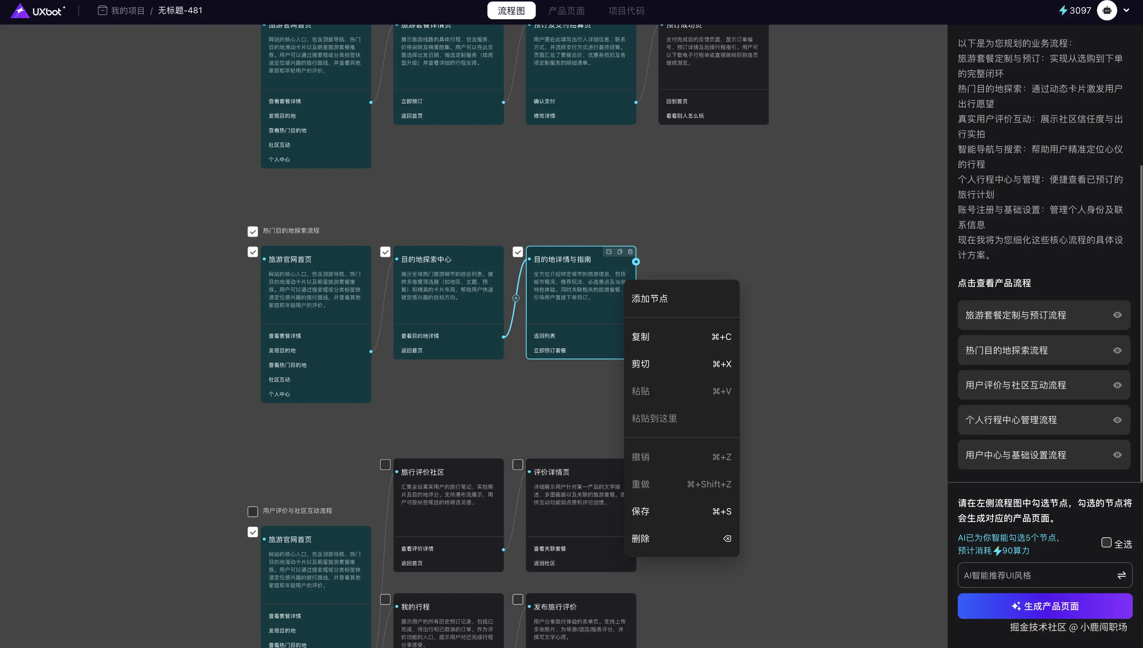Check the 旅行评价社区 node checkbox
Screen dimensions: 1143x648
click(x=385, y=465)
